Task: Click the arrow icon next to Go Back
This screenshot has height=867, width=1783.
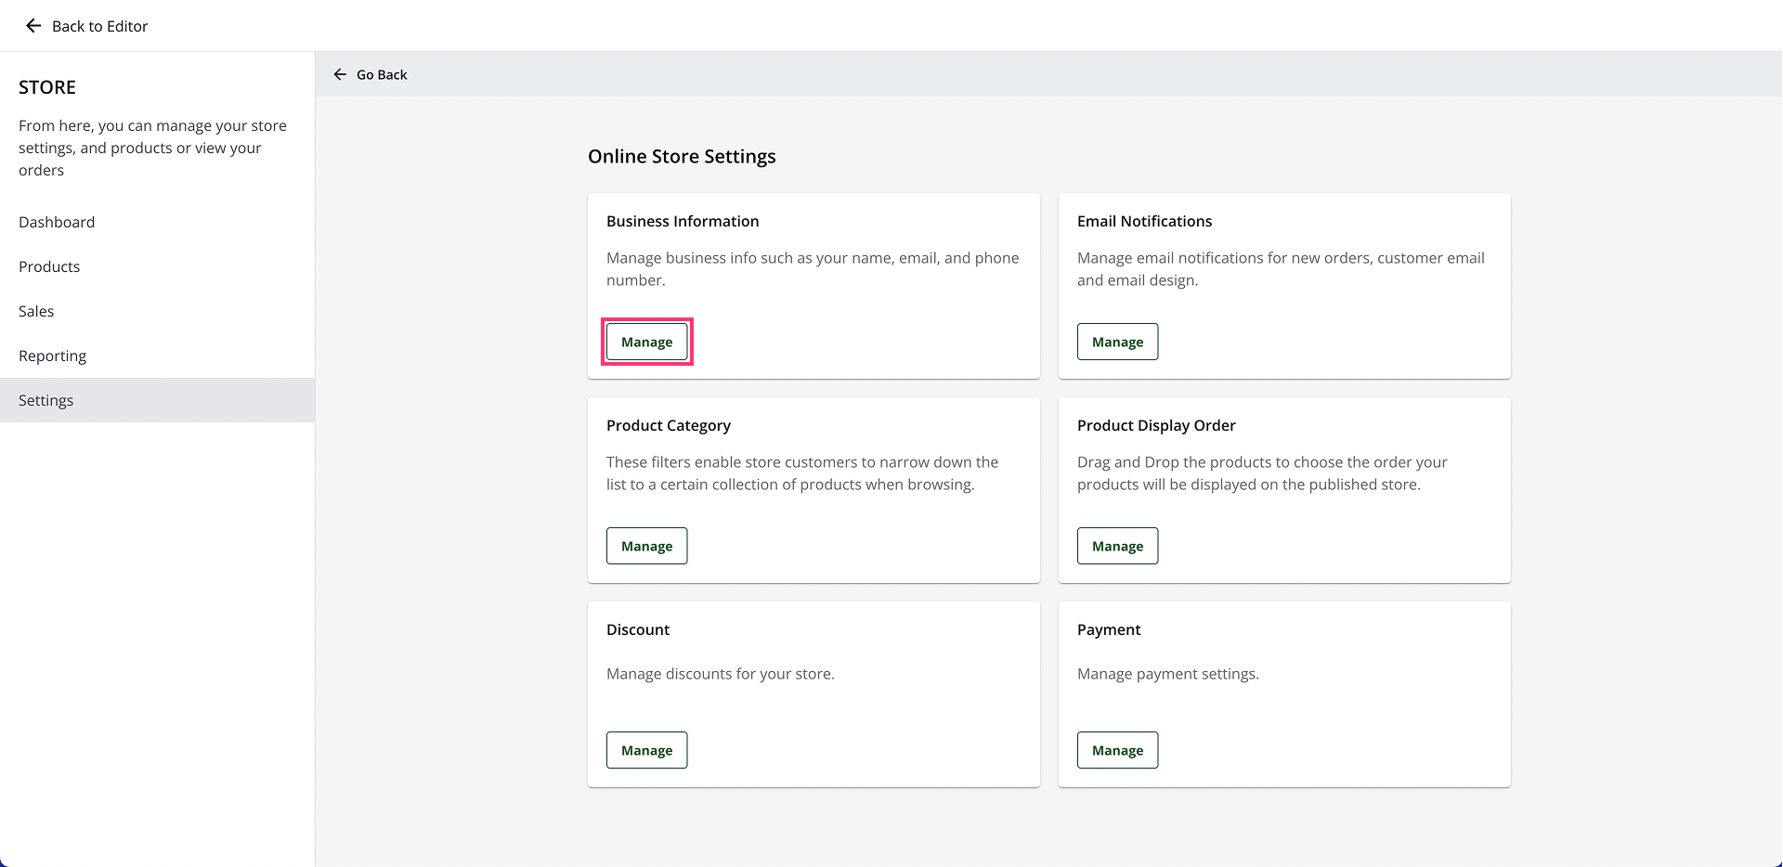Action: [x=340, y=74]
